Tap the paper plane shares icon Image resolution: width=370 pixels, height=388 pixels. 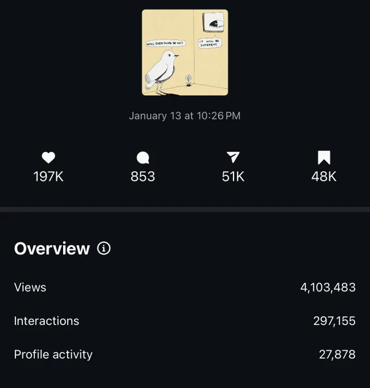tap(233, 157)
